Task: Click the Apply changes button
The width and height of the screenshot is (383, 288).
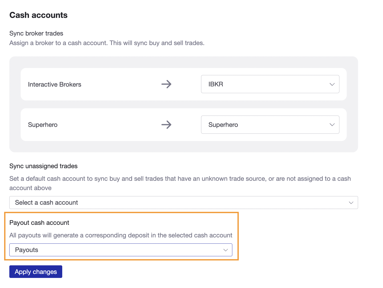Action: (x=36, y=272)
